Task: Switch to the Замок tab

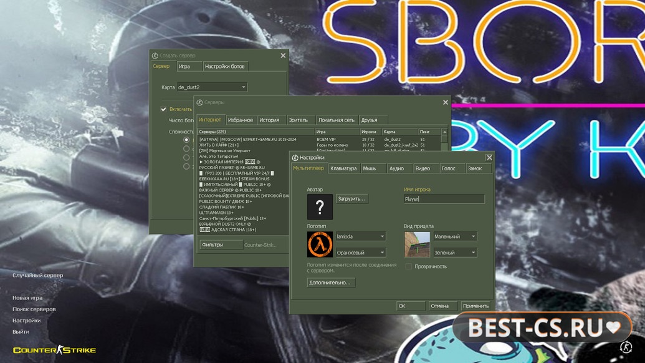Action: point(478,168)
